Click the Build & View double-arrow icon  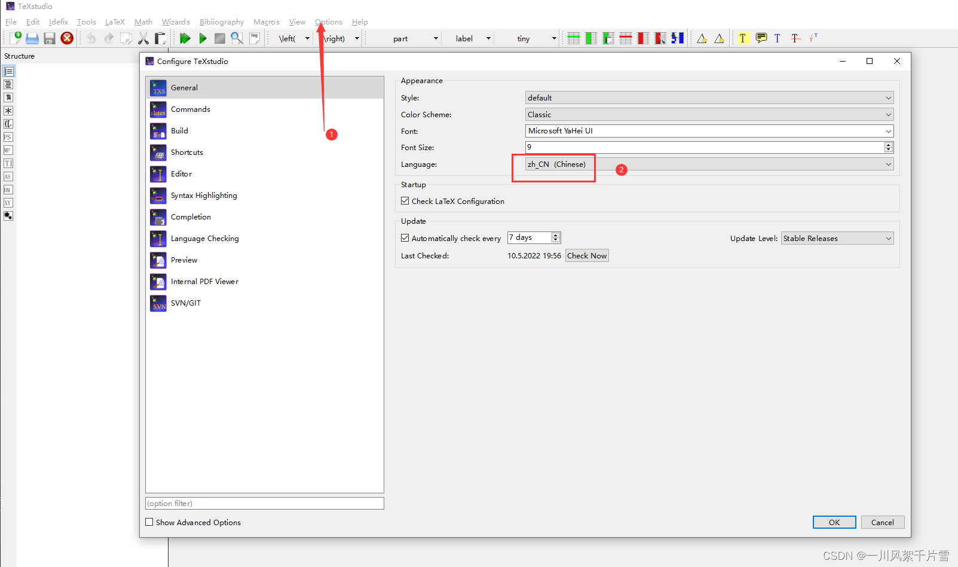185,38
